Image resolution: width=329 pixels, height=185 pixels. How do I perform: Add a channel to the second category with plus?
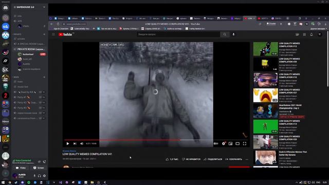[x=44, y=77]
